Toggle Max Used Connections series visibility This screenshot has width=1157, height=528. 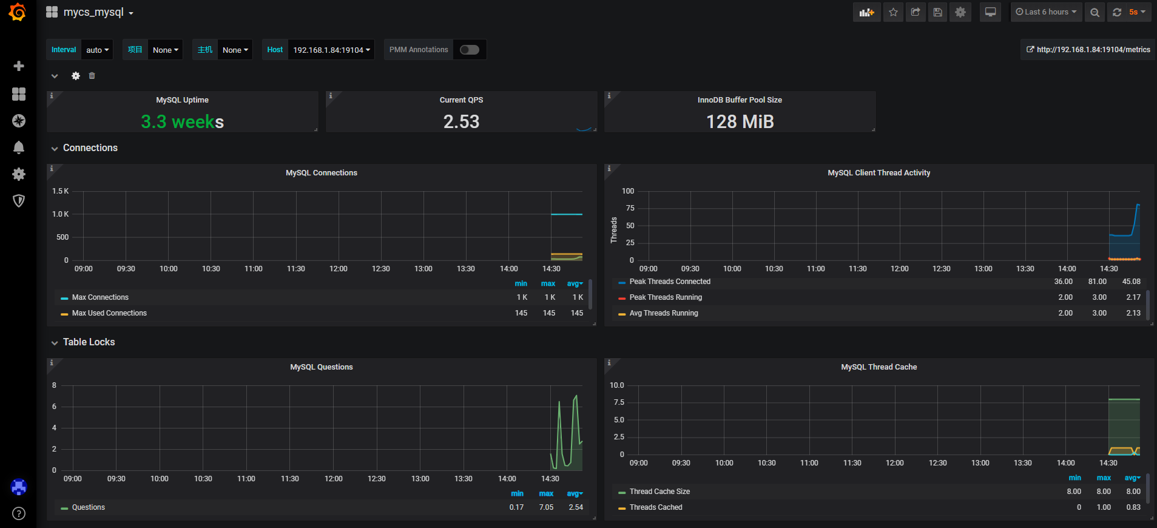[109, 313]
